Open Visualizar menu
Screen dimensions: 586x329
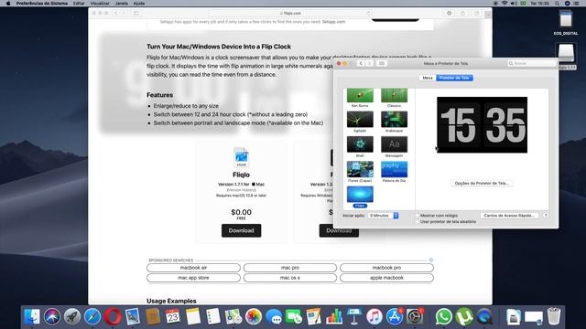click(100, 3)
